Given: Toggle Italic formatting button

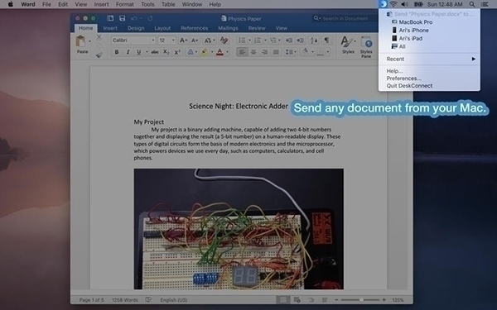Looking at the screenshot, I should click(128, 52).
